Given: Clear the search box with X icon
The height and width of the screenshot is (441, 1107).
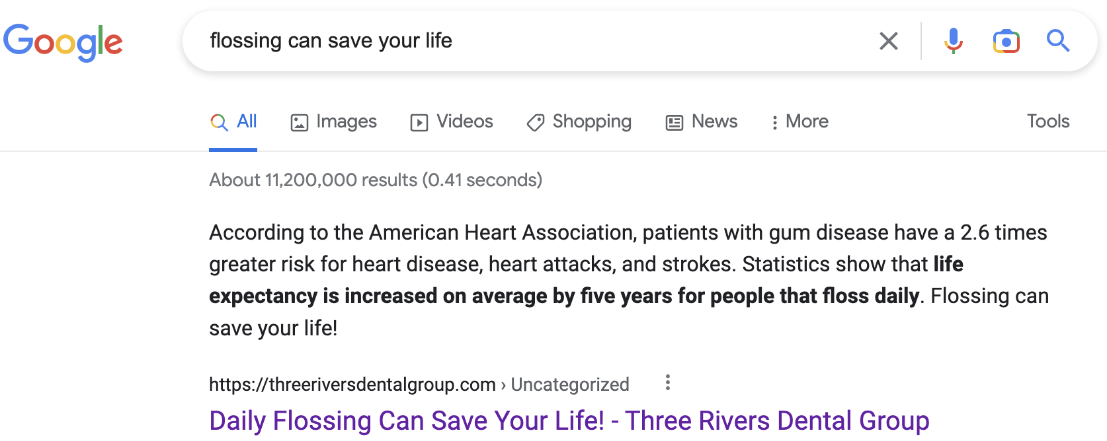Looking at the screenshot, I should point(889,41).
